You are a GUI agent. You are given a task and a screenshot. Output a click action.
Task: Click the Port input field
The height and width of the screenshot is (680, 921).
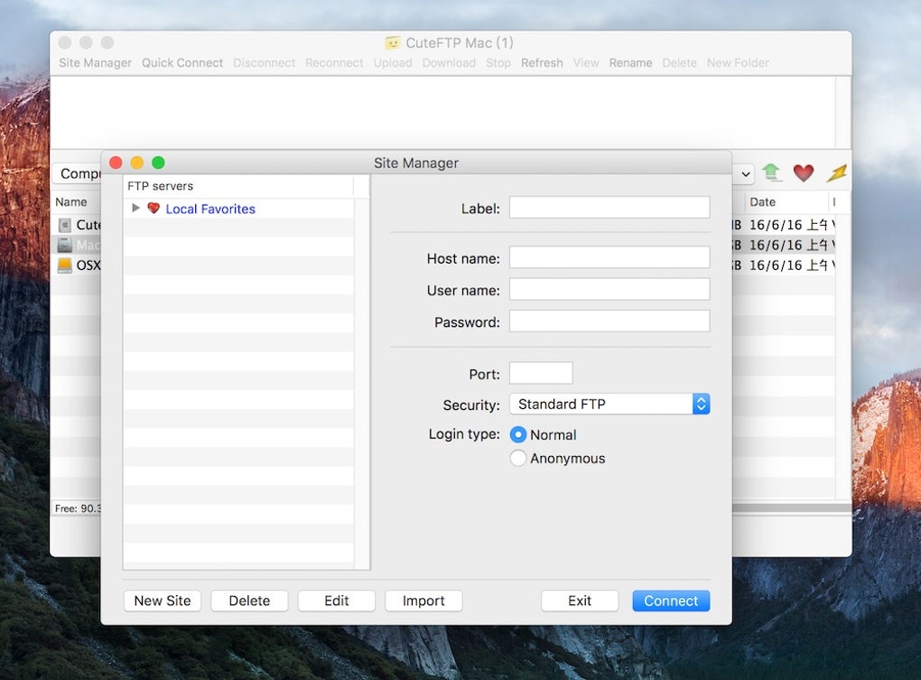[x=541, y=373]
